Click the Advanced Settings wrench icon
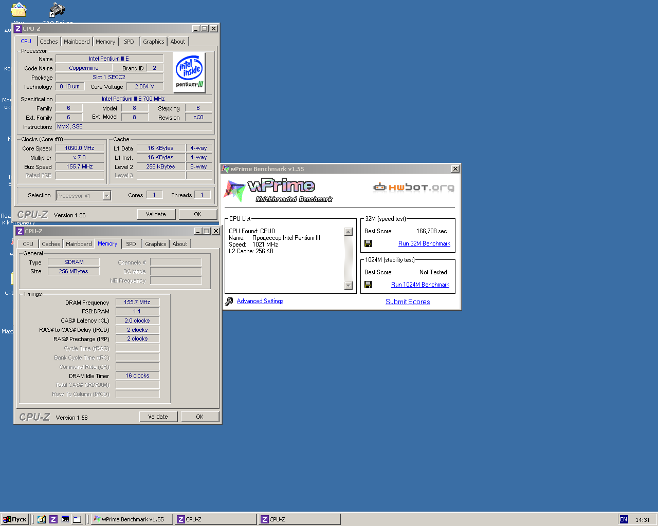This screenshot has height=526, width=658. click(229, 302)
